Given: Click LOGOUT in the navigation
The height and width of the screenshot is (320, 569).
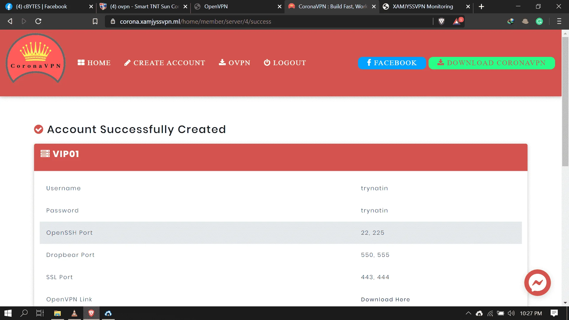Looking at the screenshot, I should click(x=285, y=63).
